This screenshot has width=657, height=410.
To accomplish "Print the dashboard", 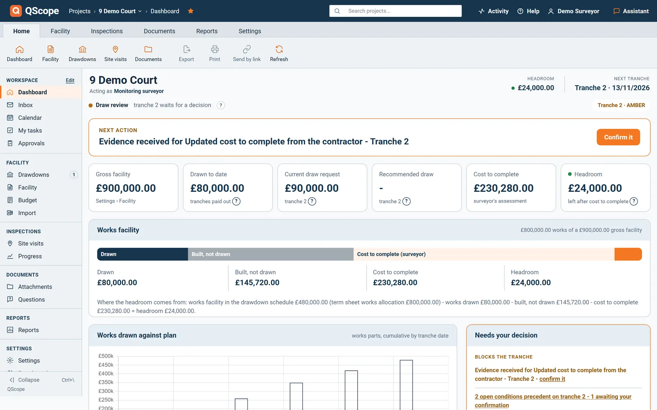I will click(215, 54).
